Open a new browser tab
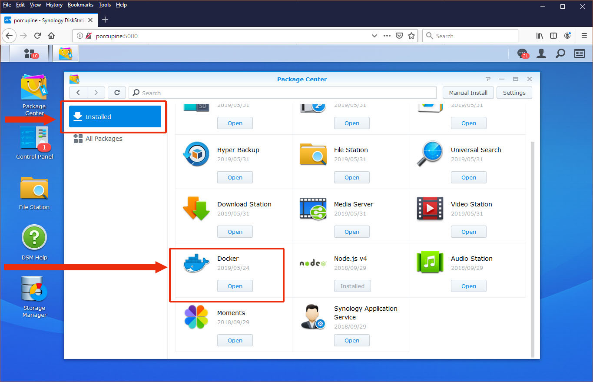Viewport: 593px width, 382px height. (x=105, y=20)
